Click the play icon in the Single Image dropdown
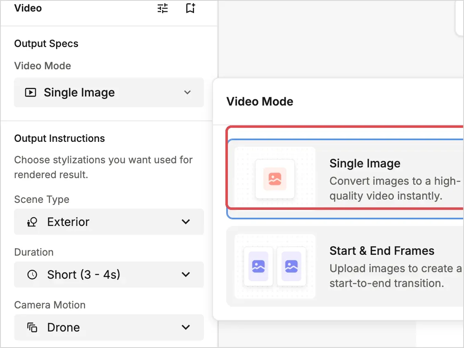 click(31, 92)
